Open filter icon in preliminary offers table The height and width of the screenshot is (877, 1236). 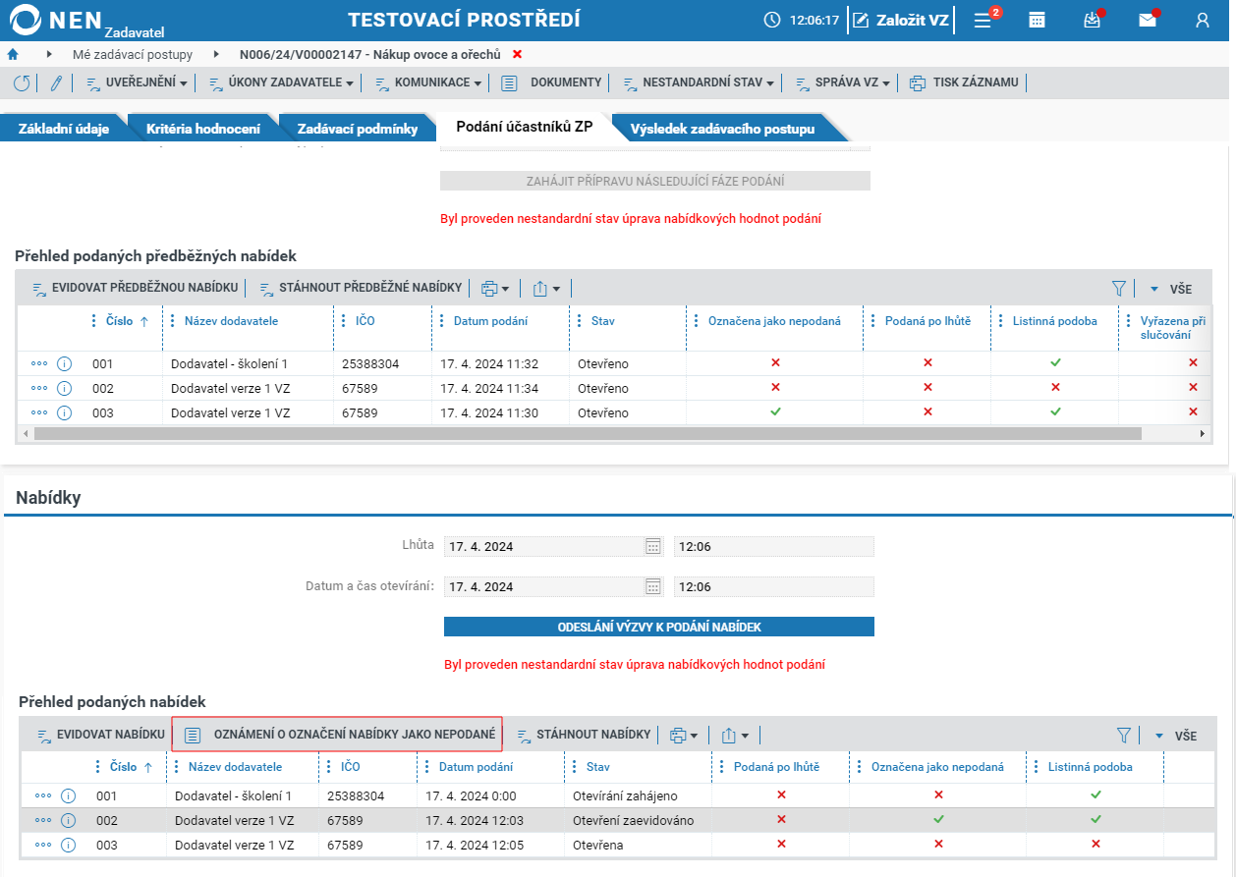(1118, 289)
